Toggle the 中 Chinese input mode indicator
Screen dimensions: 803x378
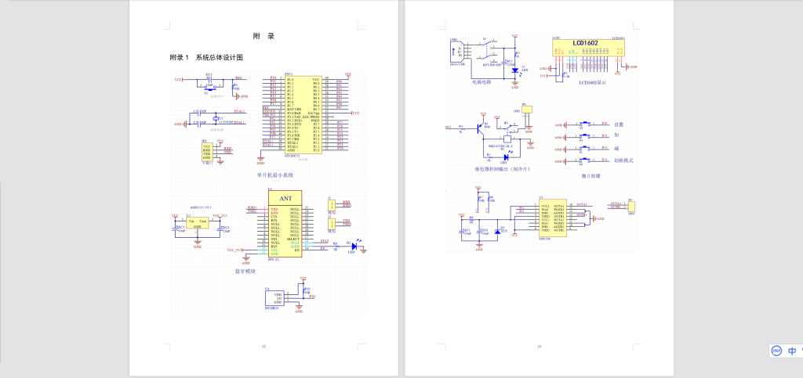tap(792, 351)
